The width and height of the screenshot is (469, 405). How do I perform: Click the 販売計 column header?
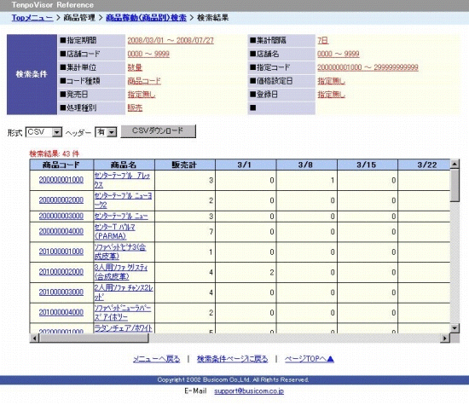pos(184,165)
